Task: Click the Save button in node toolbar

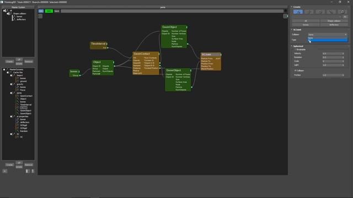Action: 57,11
